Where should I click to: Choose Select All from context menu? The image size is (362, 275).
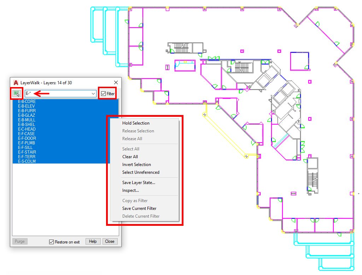tap(131, 149)
